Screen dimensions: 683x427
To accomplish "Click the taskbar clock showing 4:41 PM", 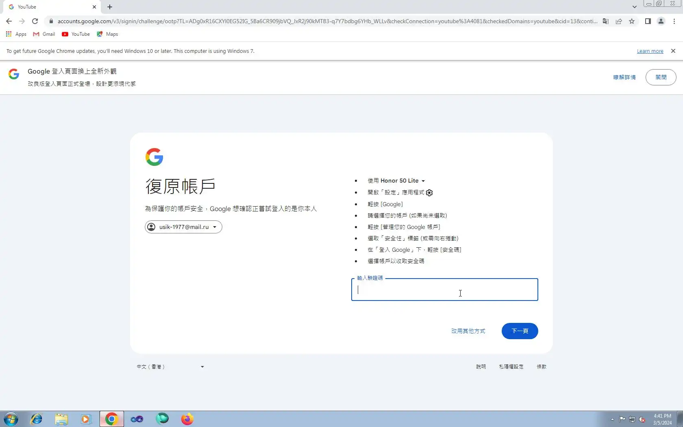I will click(662, 419).
